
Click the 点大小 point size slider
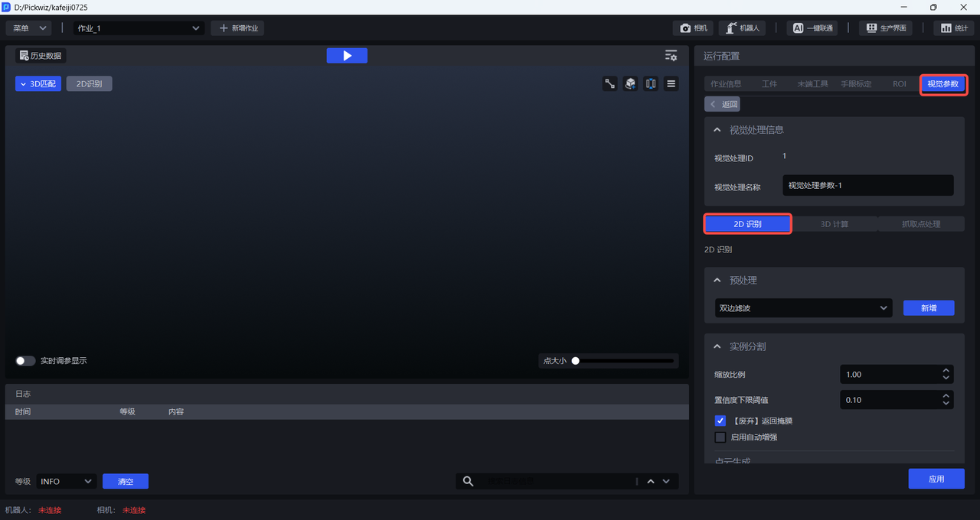click(x=623, y=361)
